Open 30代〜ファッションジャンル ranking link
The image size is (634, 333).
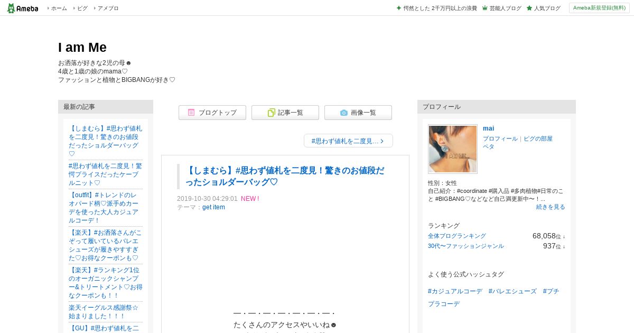(466, 246)
